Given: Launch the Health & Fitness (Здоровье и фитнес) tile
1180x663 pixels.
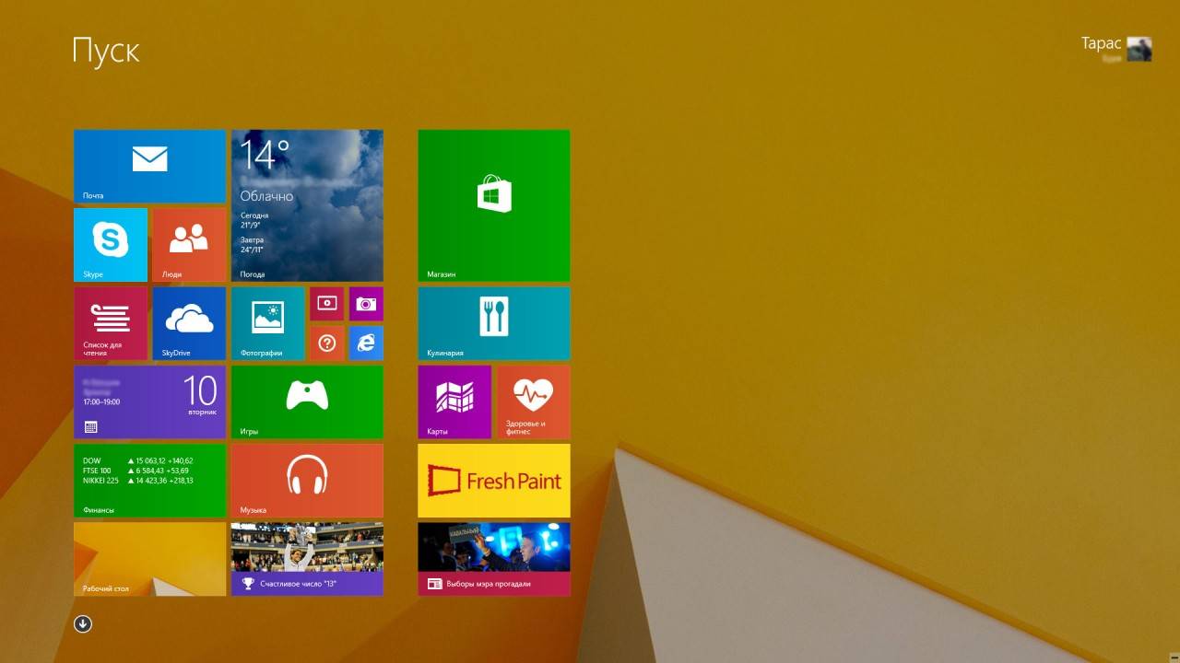Looking at the screenshot, I should (533, 401).
